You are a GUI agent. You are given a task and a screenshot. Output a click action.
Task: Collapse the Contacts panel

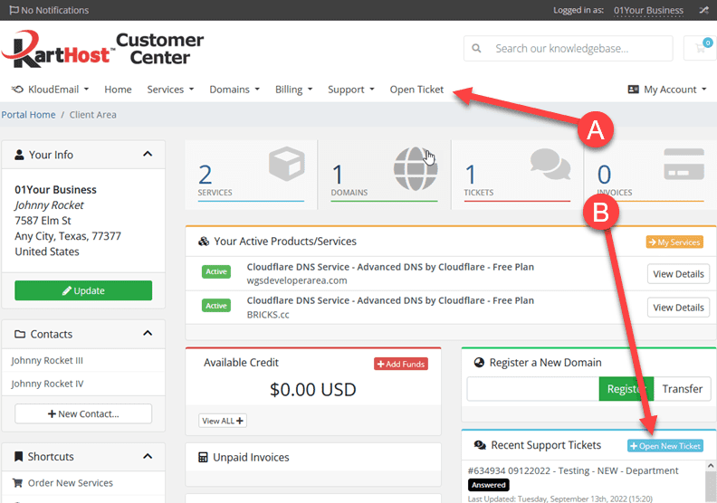tap(148, 333)
